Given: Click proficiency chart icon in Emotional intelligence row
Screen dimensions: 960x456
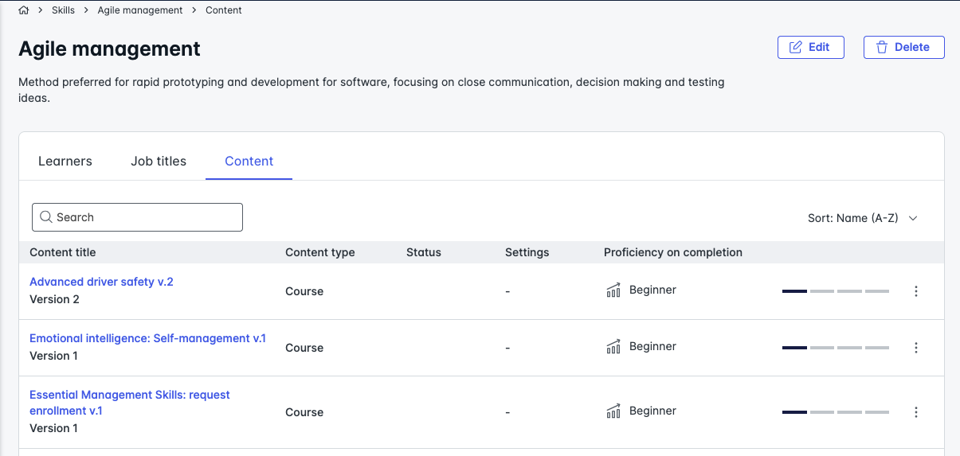Looking at the screenshot, I should click(x=613, y=346).
